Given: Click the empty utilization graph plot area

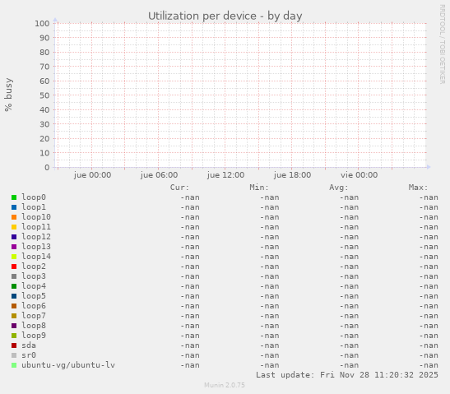Looking at the screenshot, I should (x=240, y=95).
